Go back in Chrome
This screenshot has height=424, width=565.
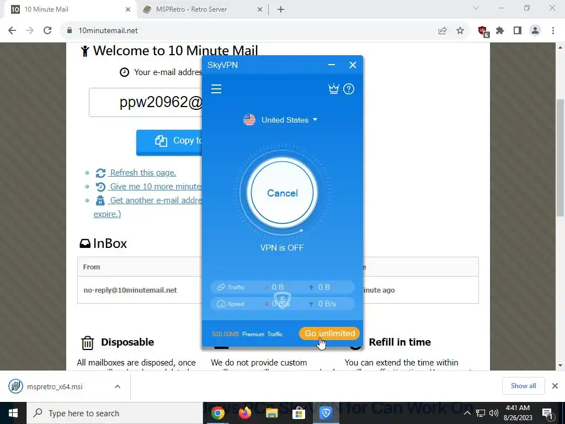tap(12, 31)
